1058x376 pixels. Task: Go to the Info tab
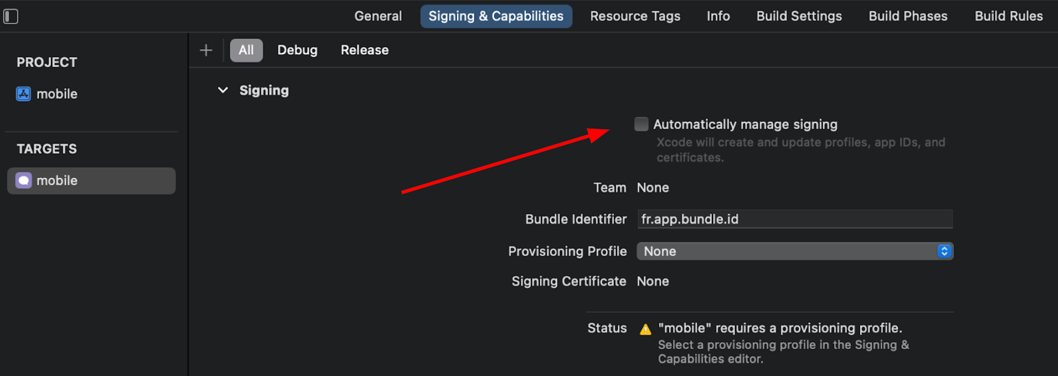(718, 16)
